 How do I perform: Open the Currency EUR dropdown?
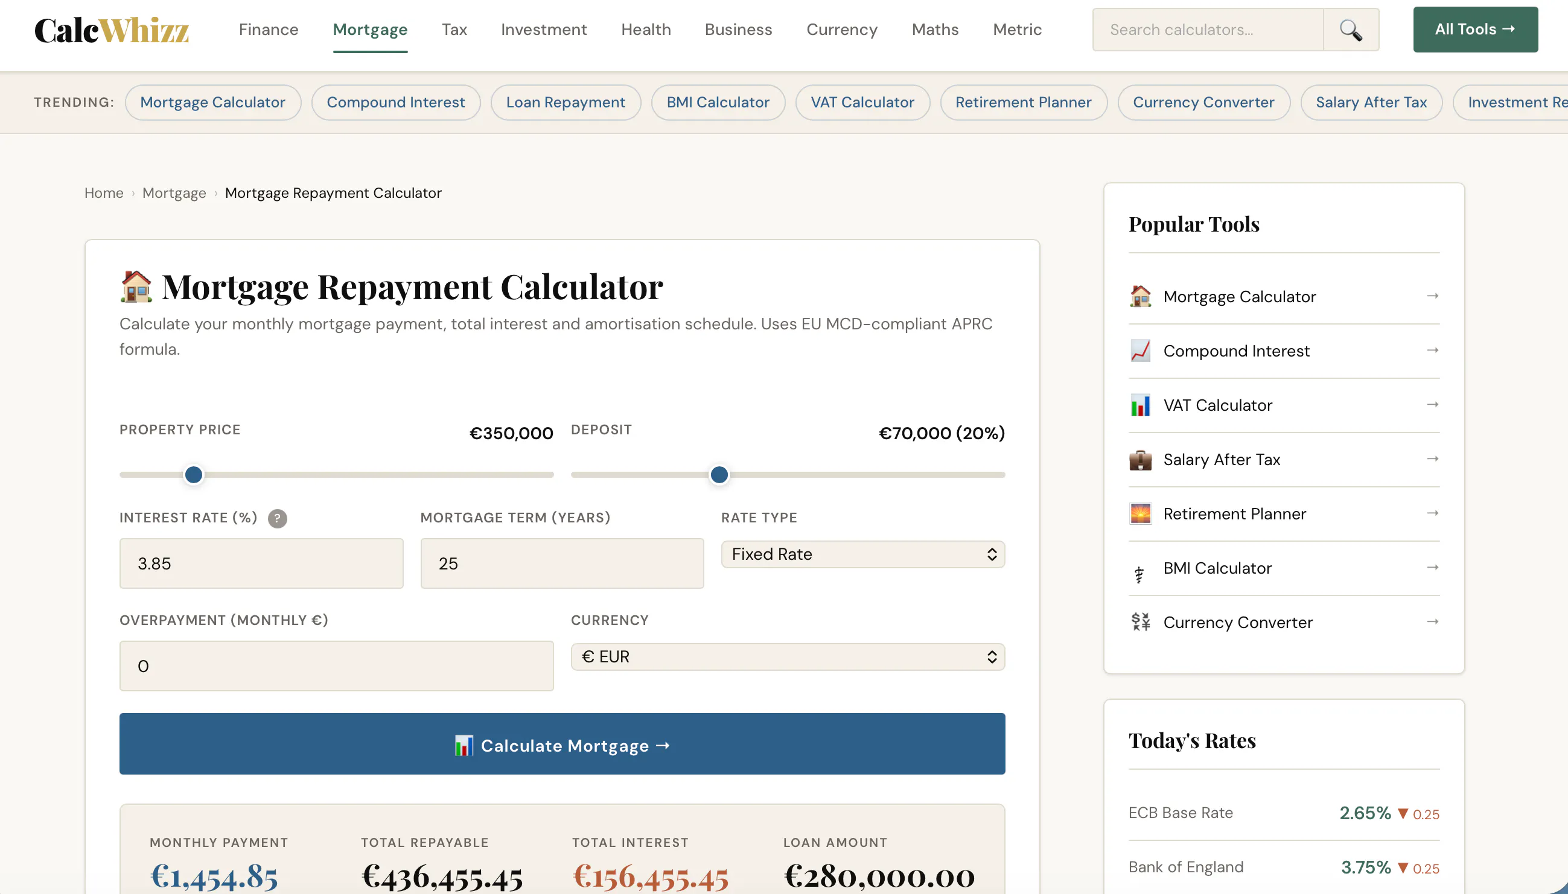[788, 656]
